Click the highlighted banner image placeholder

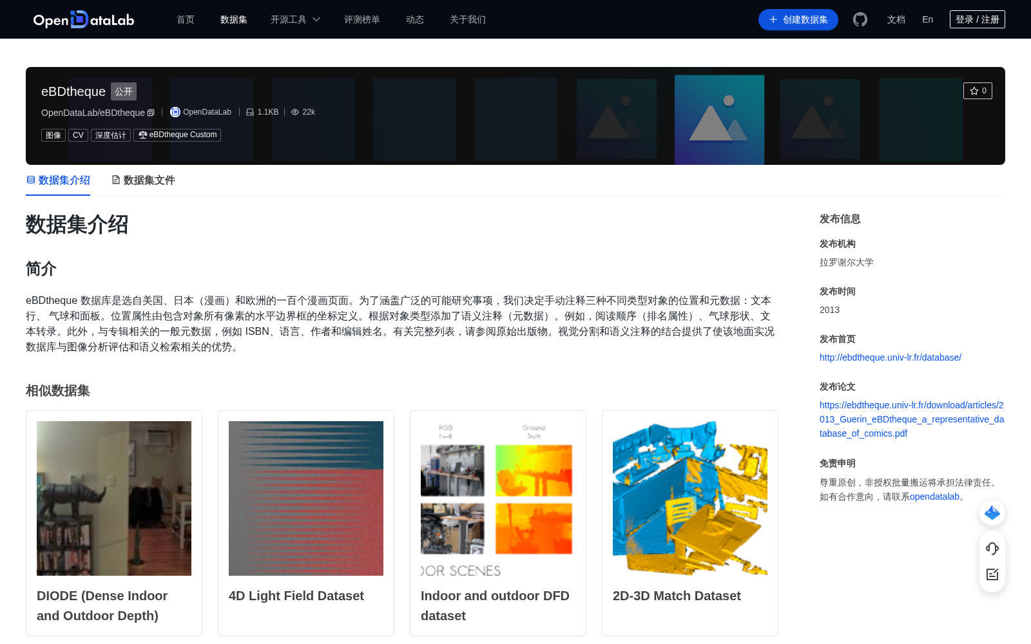click(719, 120)
